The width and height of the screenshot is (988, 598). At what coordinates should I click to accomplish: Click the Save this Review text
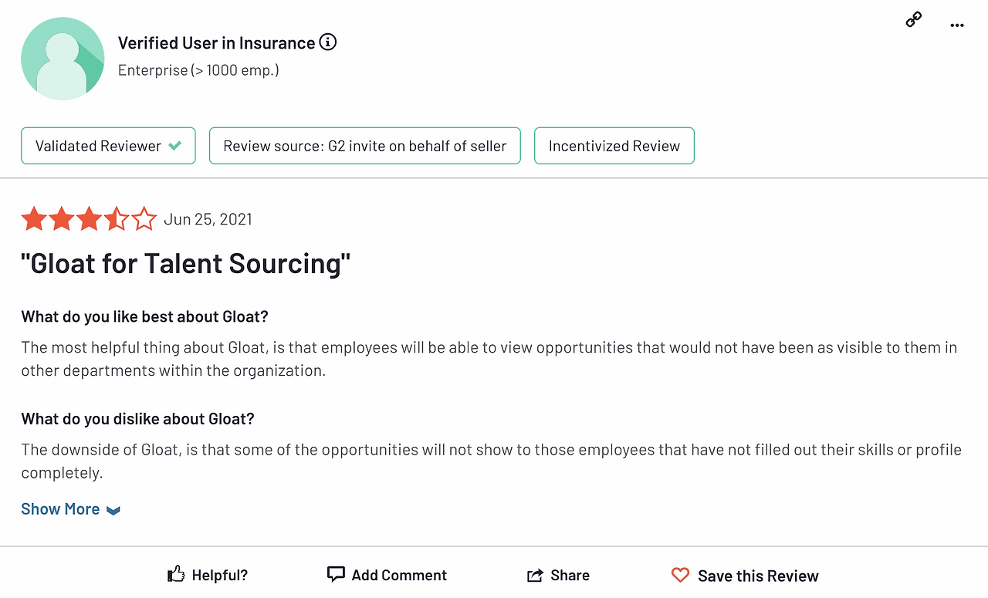(x=758, y=576)
